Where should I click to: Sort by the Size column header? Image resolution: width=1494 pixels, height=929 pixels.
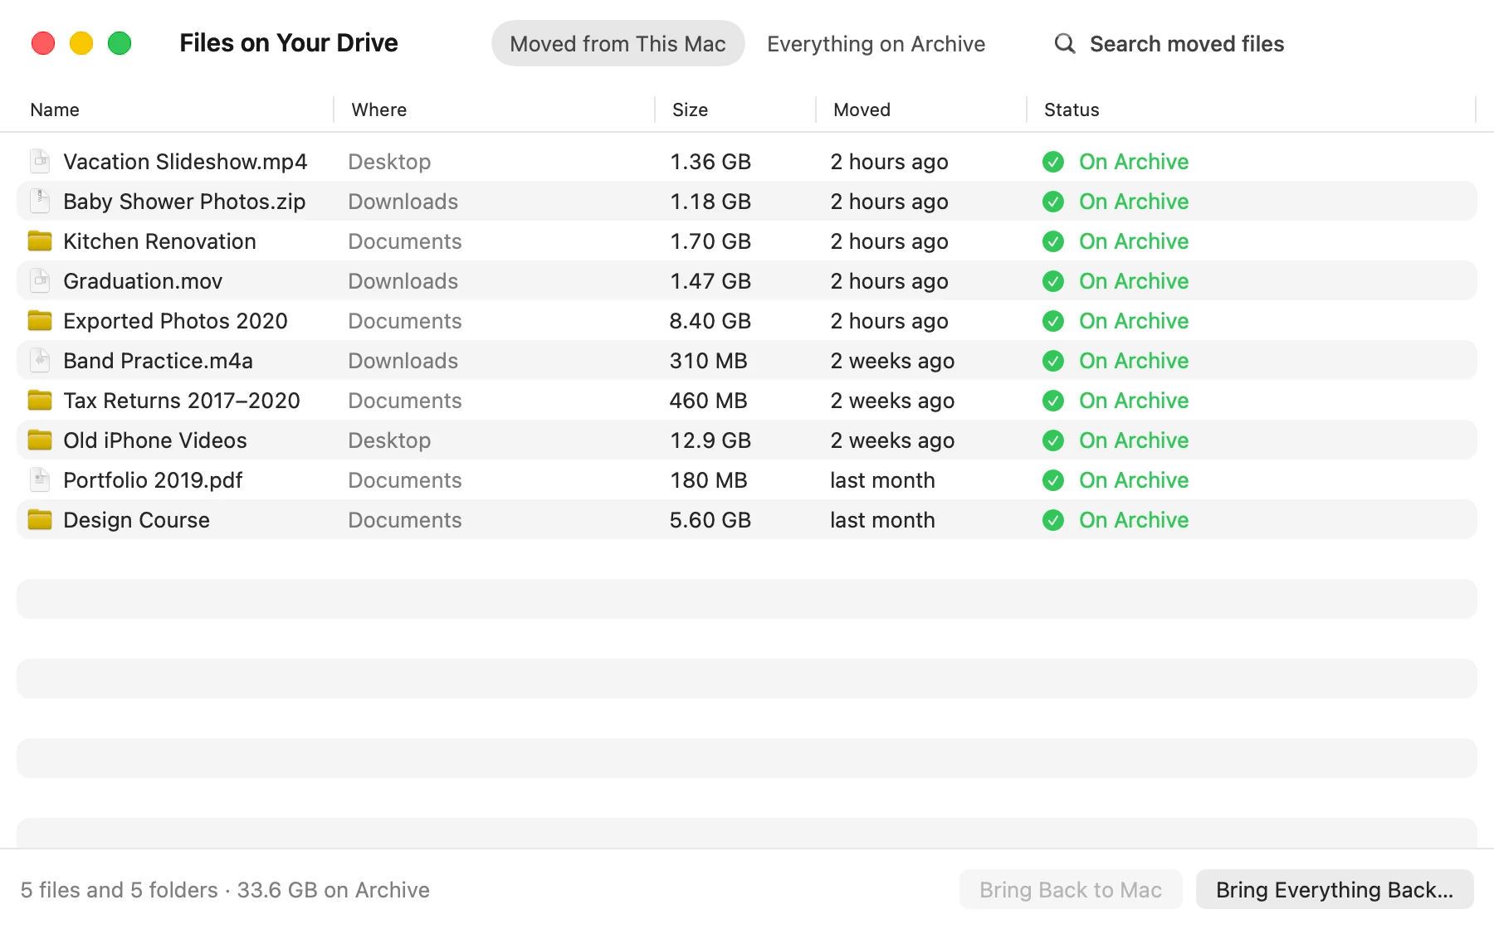pos(690,109)
